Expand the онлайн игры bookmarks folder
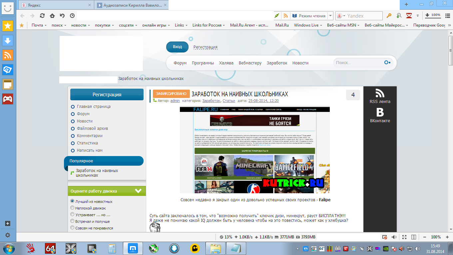 pos(156,25)
